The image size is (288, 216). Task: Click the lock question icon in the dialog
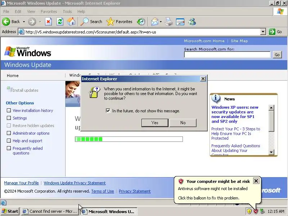pyautogui.click(x=94, y=92)
